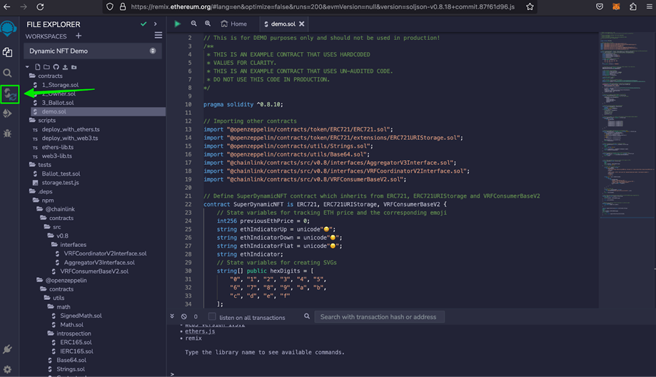This screenshot has height=377, width=656.
Task: Create new file icon in explorer
Action: [x=38, y=67]
